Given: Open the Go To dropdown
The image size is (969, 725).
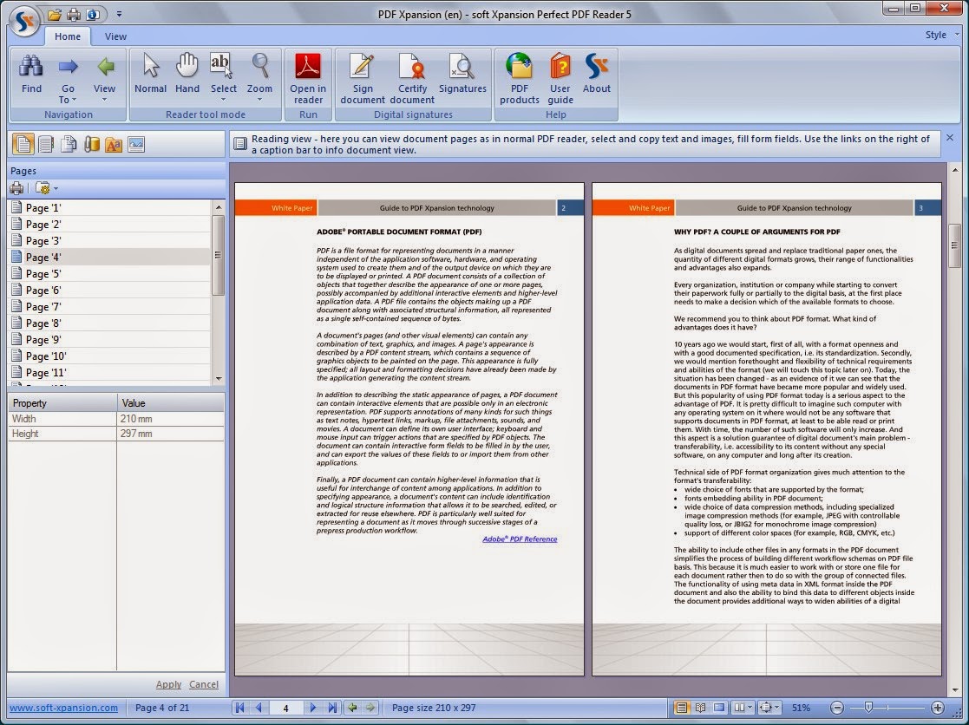Looking at the screenshot, I should 68,82.
